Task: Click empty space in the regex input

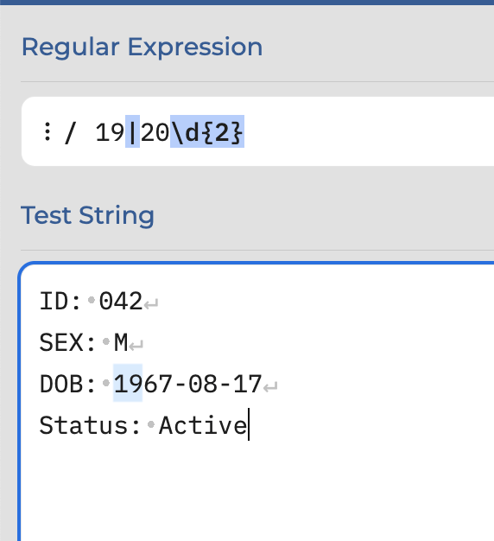Action: click(x=369, y=131)
